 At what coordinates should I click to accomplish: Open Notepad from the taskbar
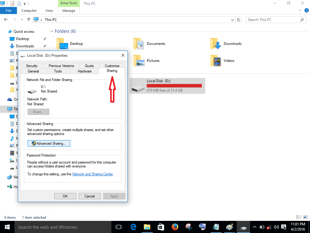coord(216,227)
